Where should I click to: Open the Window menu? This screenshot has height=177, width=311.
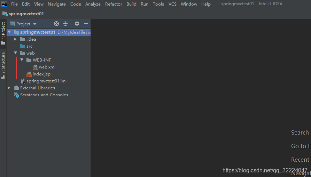click(x=189, y=4)
